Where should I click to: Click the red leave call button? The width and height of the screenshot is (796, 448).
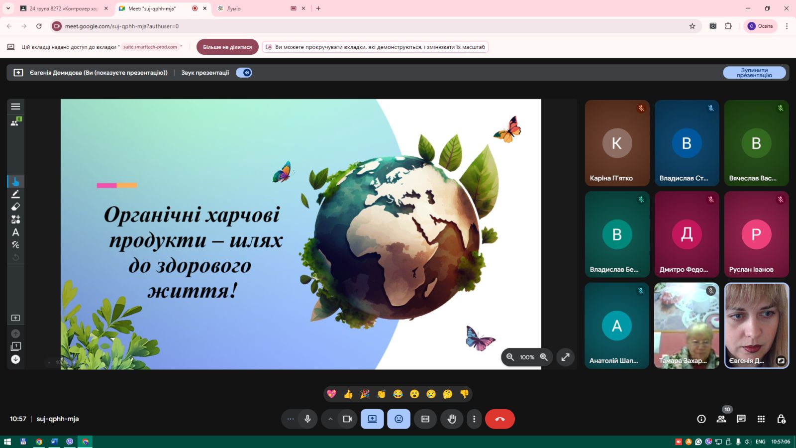point(499,419)
